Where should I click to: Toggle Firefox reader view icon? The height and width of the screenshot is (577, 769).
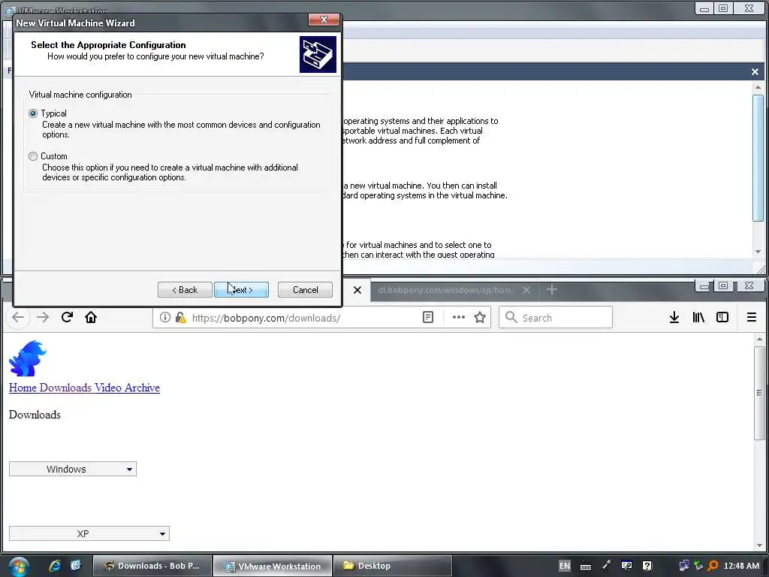coord(428,318)
